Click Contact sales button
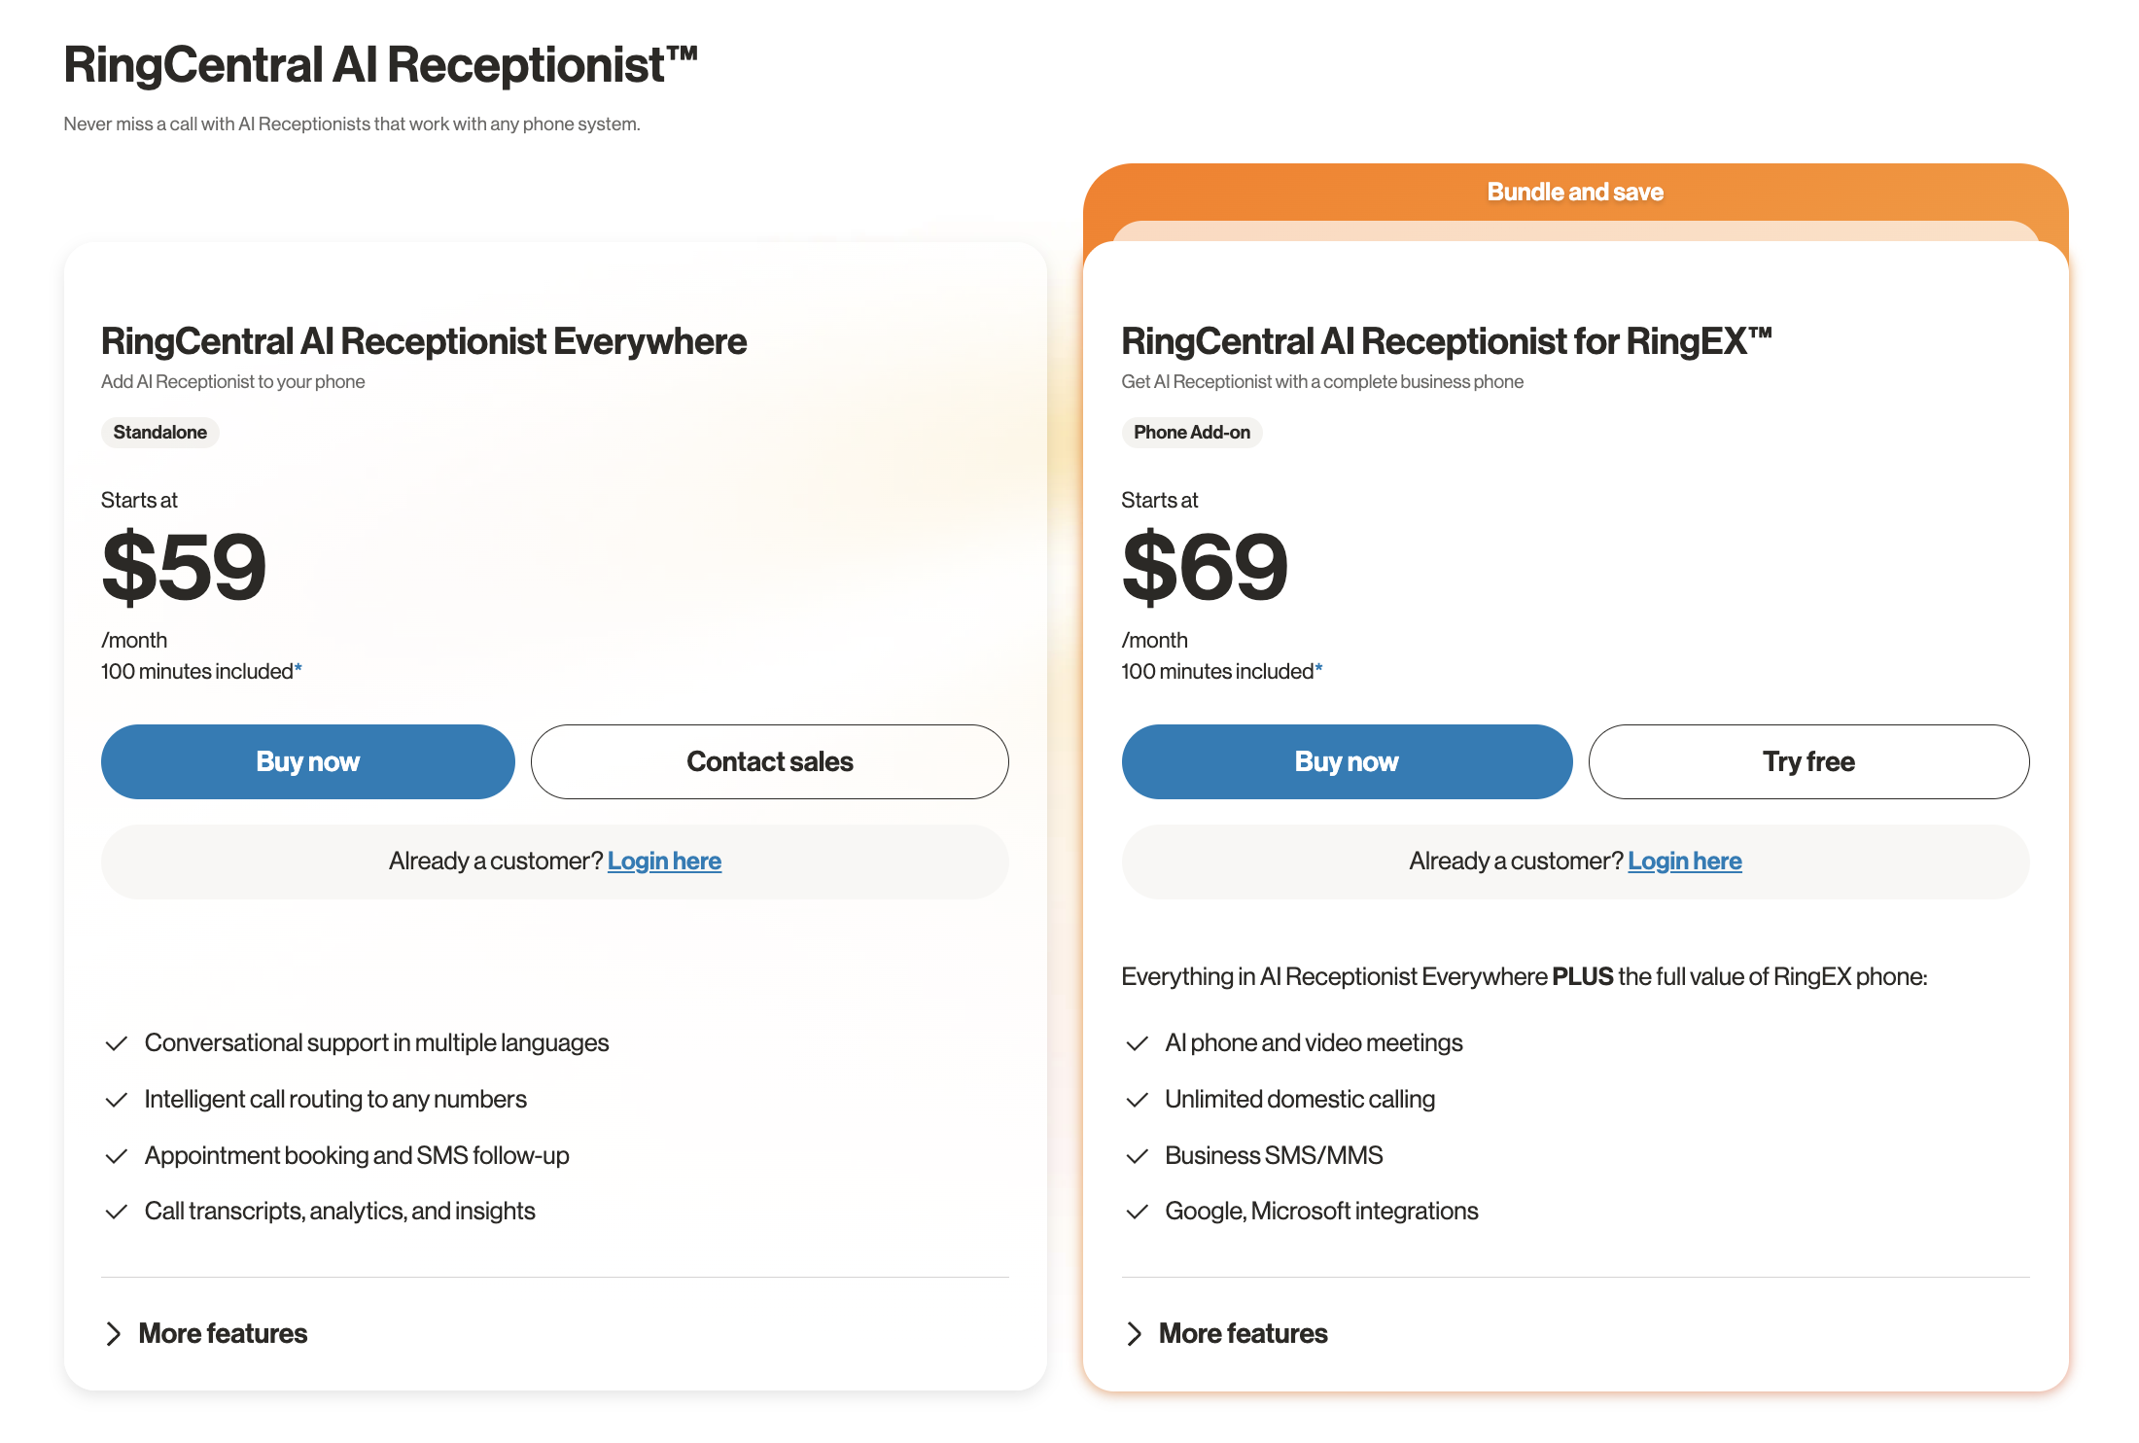Viewport: 2139px width, 1443px height. coord(769,761)
